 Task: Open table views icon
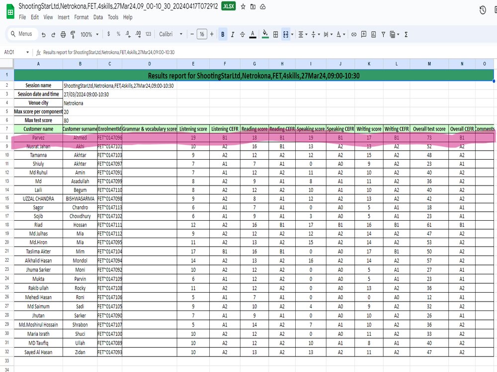[394, 34]
